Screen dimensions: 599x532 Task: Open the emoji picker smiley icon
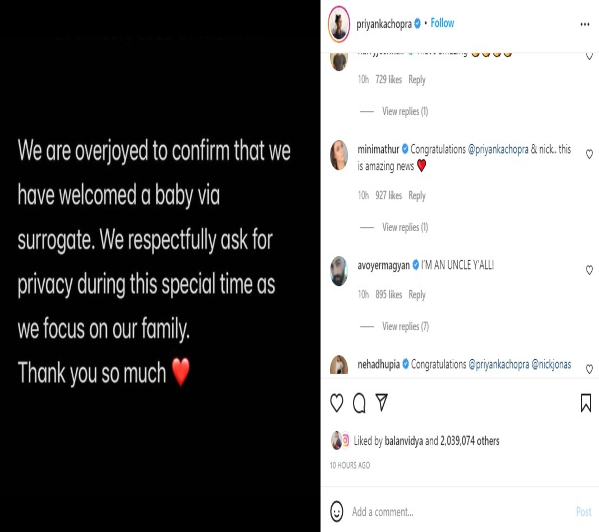[x=336, y=511]
